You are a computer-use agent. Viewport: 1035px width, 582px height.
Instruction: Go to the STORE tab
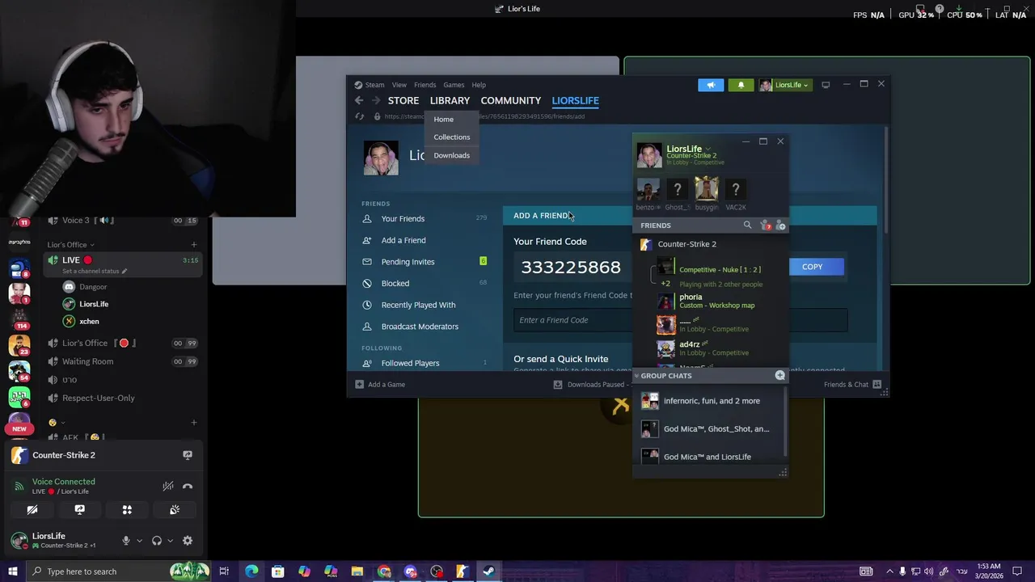pyautogui.click(x=403, y=100)
